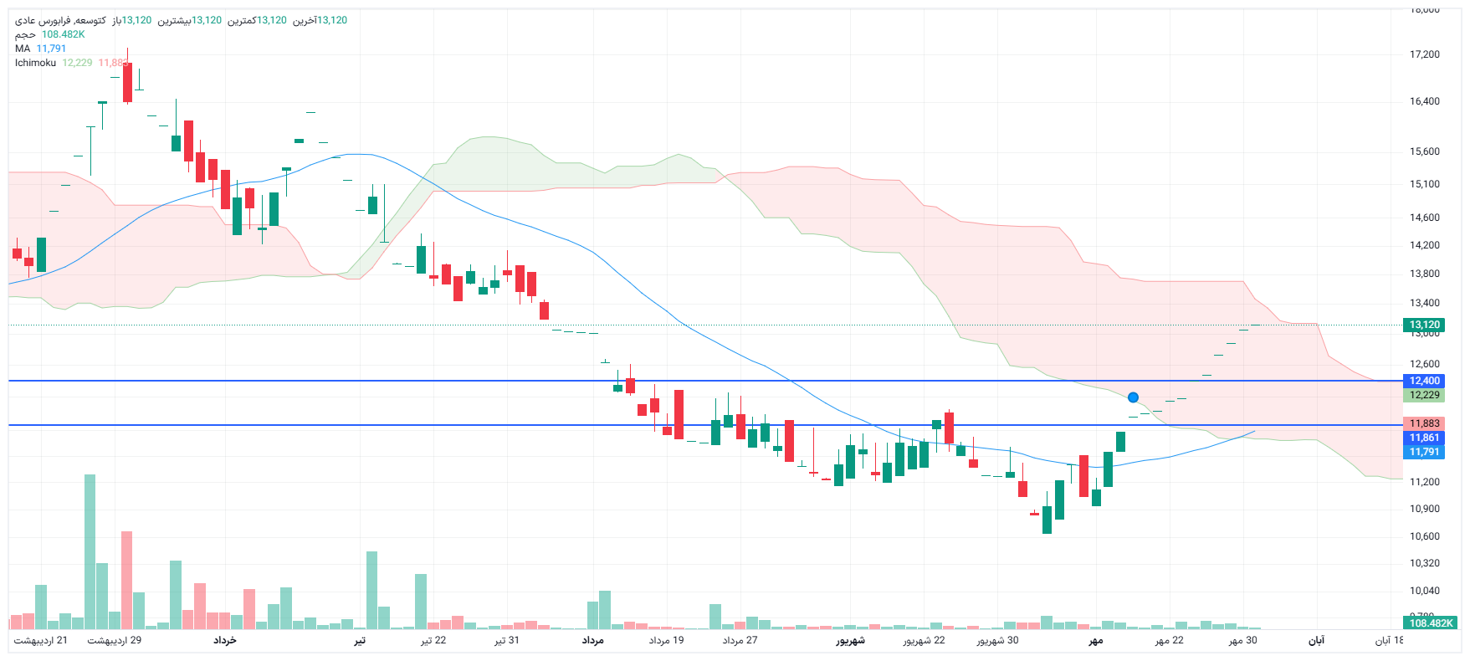This screenshot has height=661, width=1470.
Task: Click the شهریور month label on time axis
Action: pos(850,640)
